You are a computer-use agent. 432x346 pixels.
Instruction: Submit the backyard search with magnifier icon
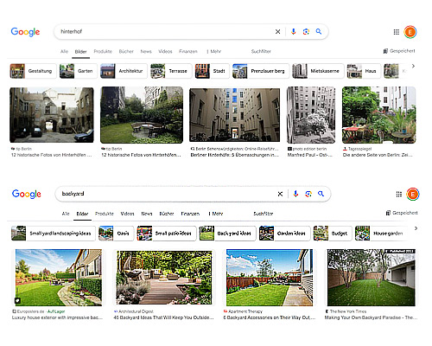point(321,194)
